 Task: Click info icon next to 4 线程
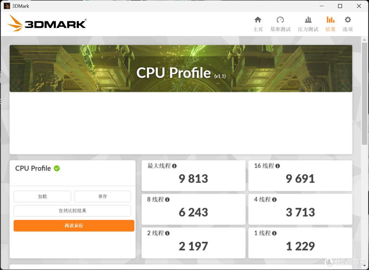coord(274,200)
